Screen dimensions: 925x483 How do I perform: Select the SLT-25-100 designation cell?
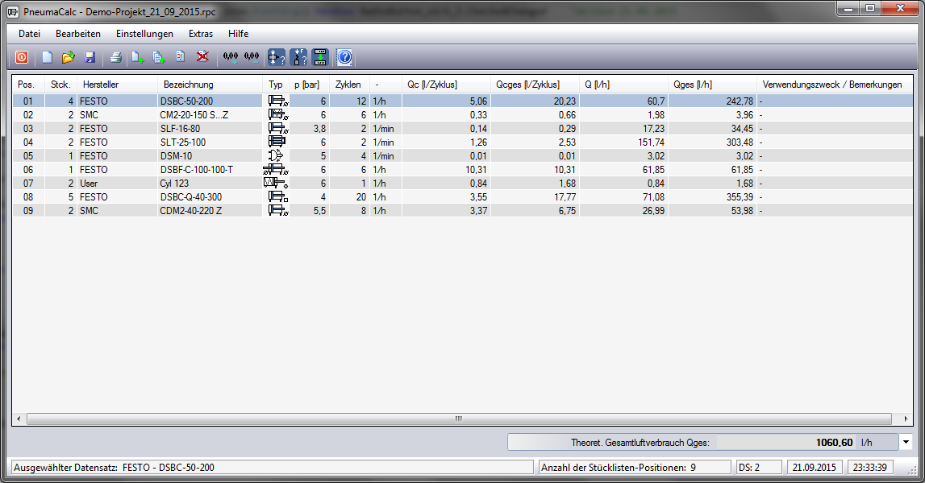coord(210,142)
